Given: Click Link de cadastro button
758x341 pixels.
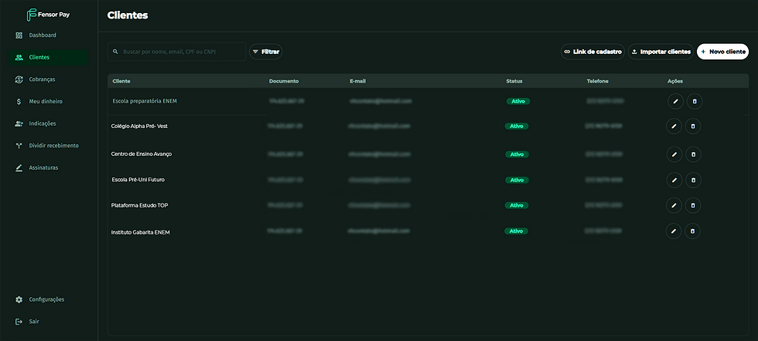Looking at the screenshot, I should [592, 52].
